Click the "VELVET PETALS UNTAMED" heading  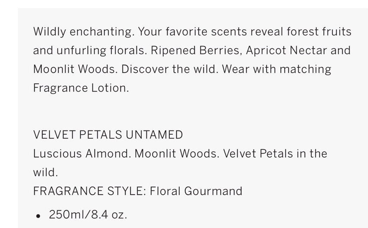pos(108,135)
